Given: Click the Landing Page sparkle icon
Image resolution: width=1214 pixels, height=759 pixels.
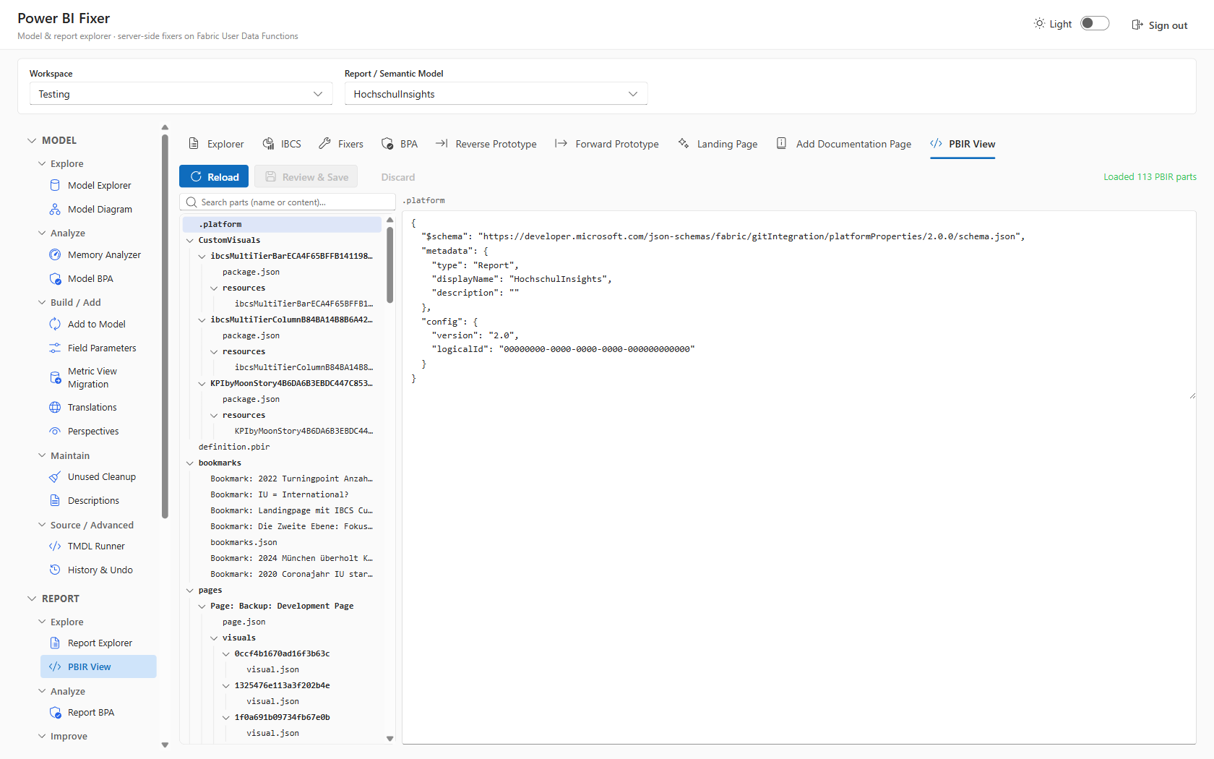Looking at the screenshot, I should pyautogui.click(x=684, y=143).
